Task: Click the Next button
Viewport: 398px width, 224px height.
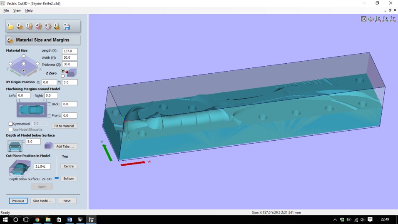Action: pyautogui.click(x=67, y=201)
